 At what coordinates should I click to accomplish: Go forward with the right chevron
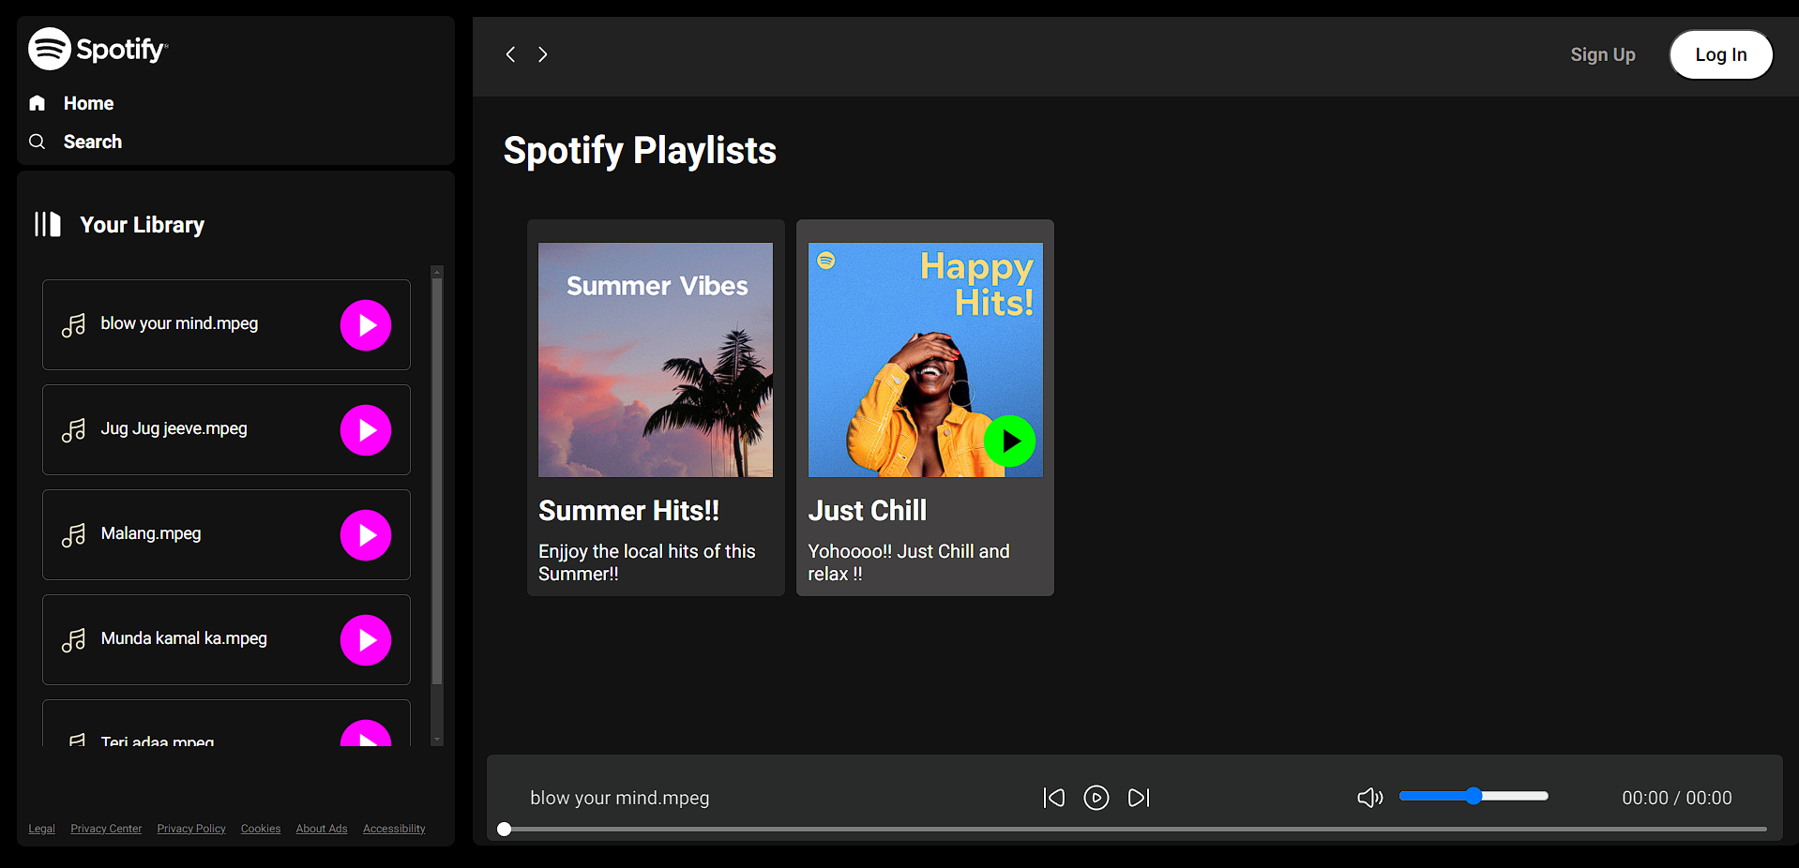coord(542,54)
